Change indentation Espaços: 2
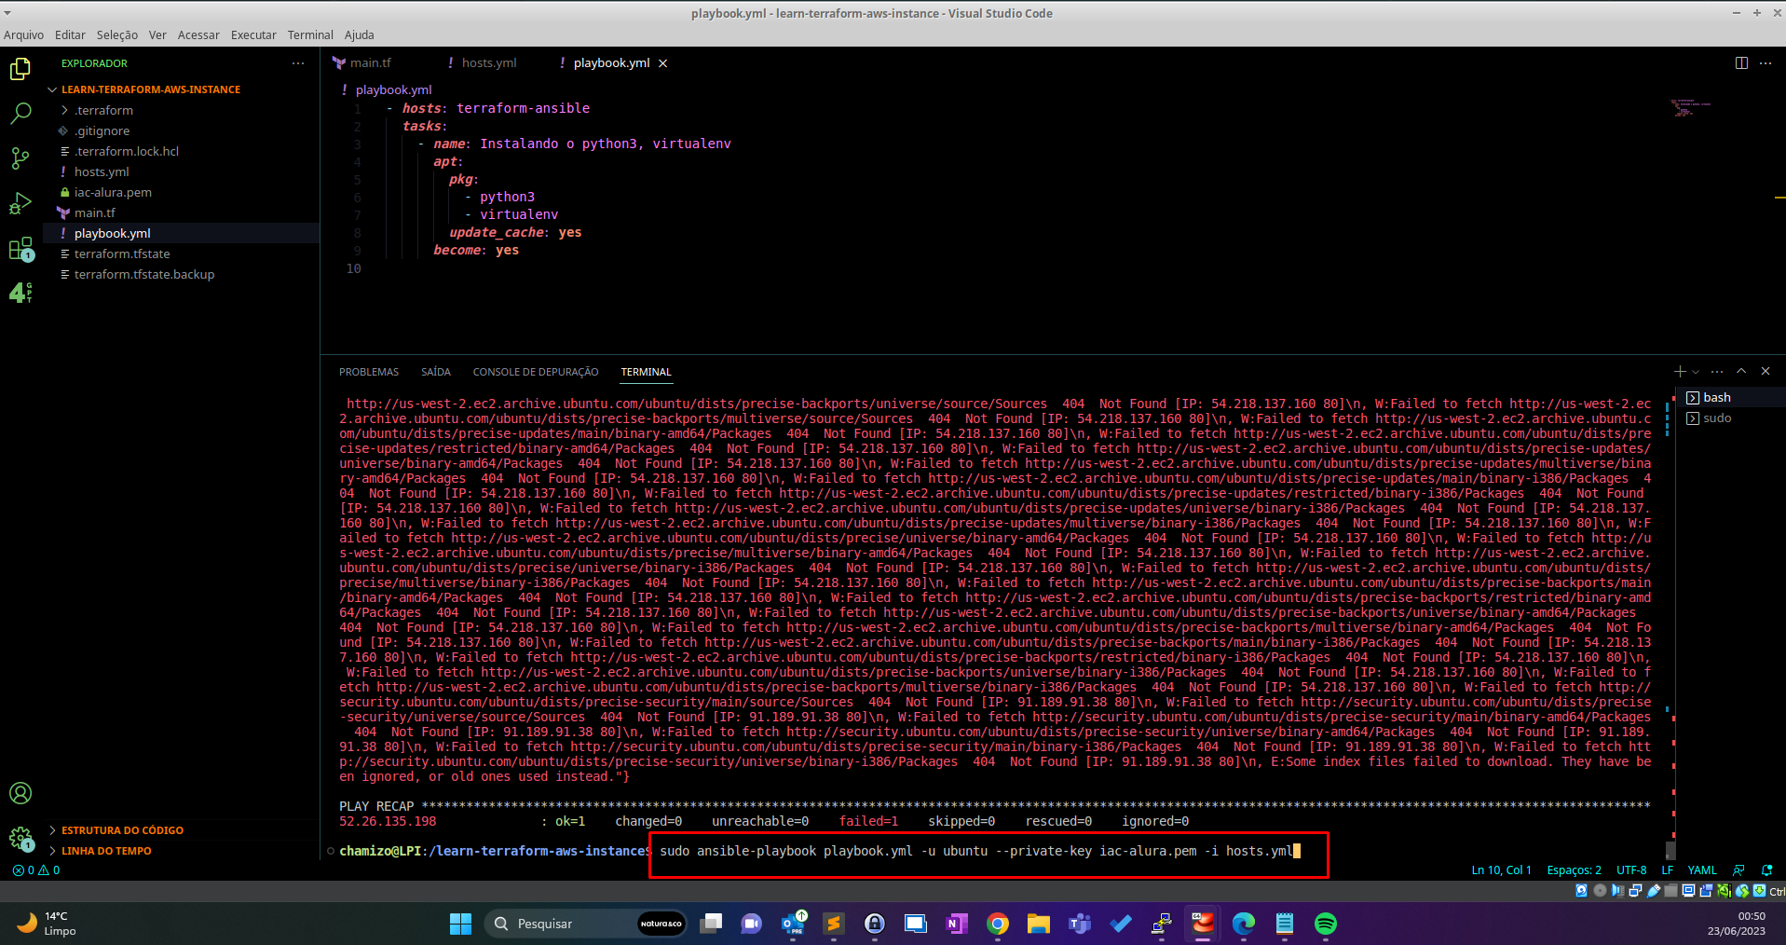Viewport: 1786px width, 945px height. coord(1575,870)
